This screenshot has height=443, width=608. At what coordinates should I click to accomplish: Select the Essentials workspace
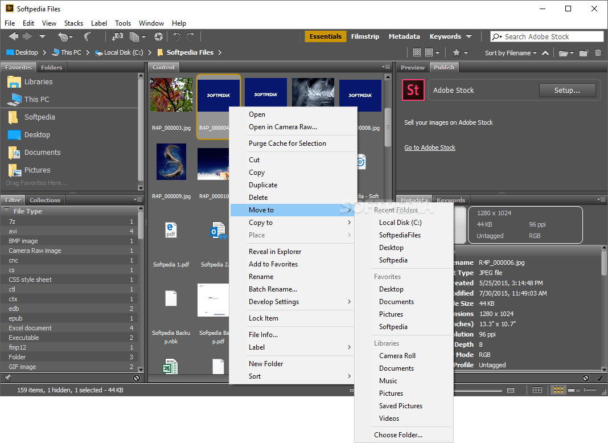(325, 36)
